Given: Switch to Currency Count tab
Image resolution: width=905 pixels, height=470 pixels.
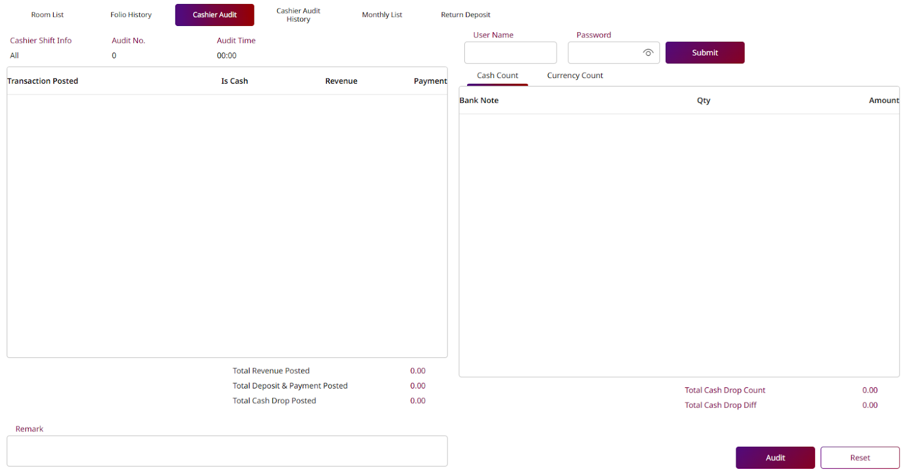Looking at the screenshot, I should click(575, 75).
